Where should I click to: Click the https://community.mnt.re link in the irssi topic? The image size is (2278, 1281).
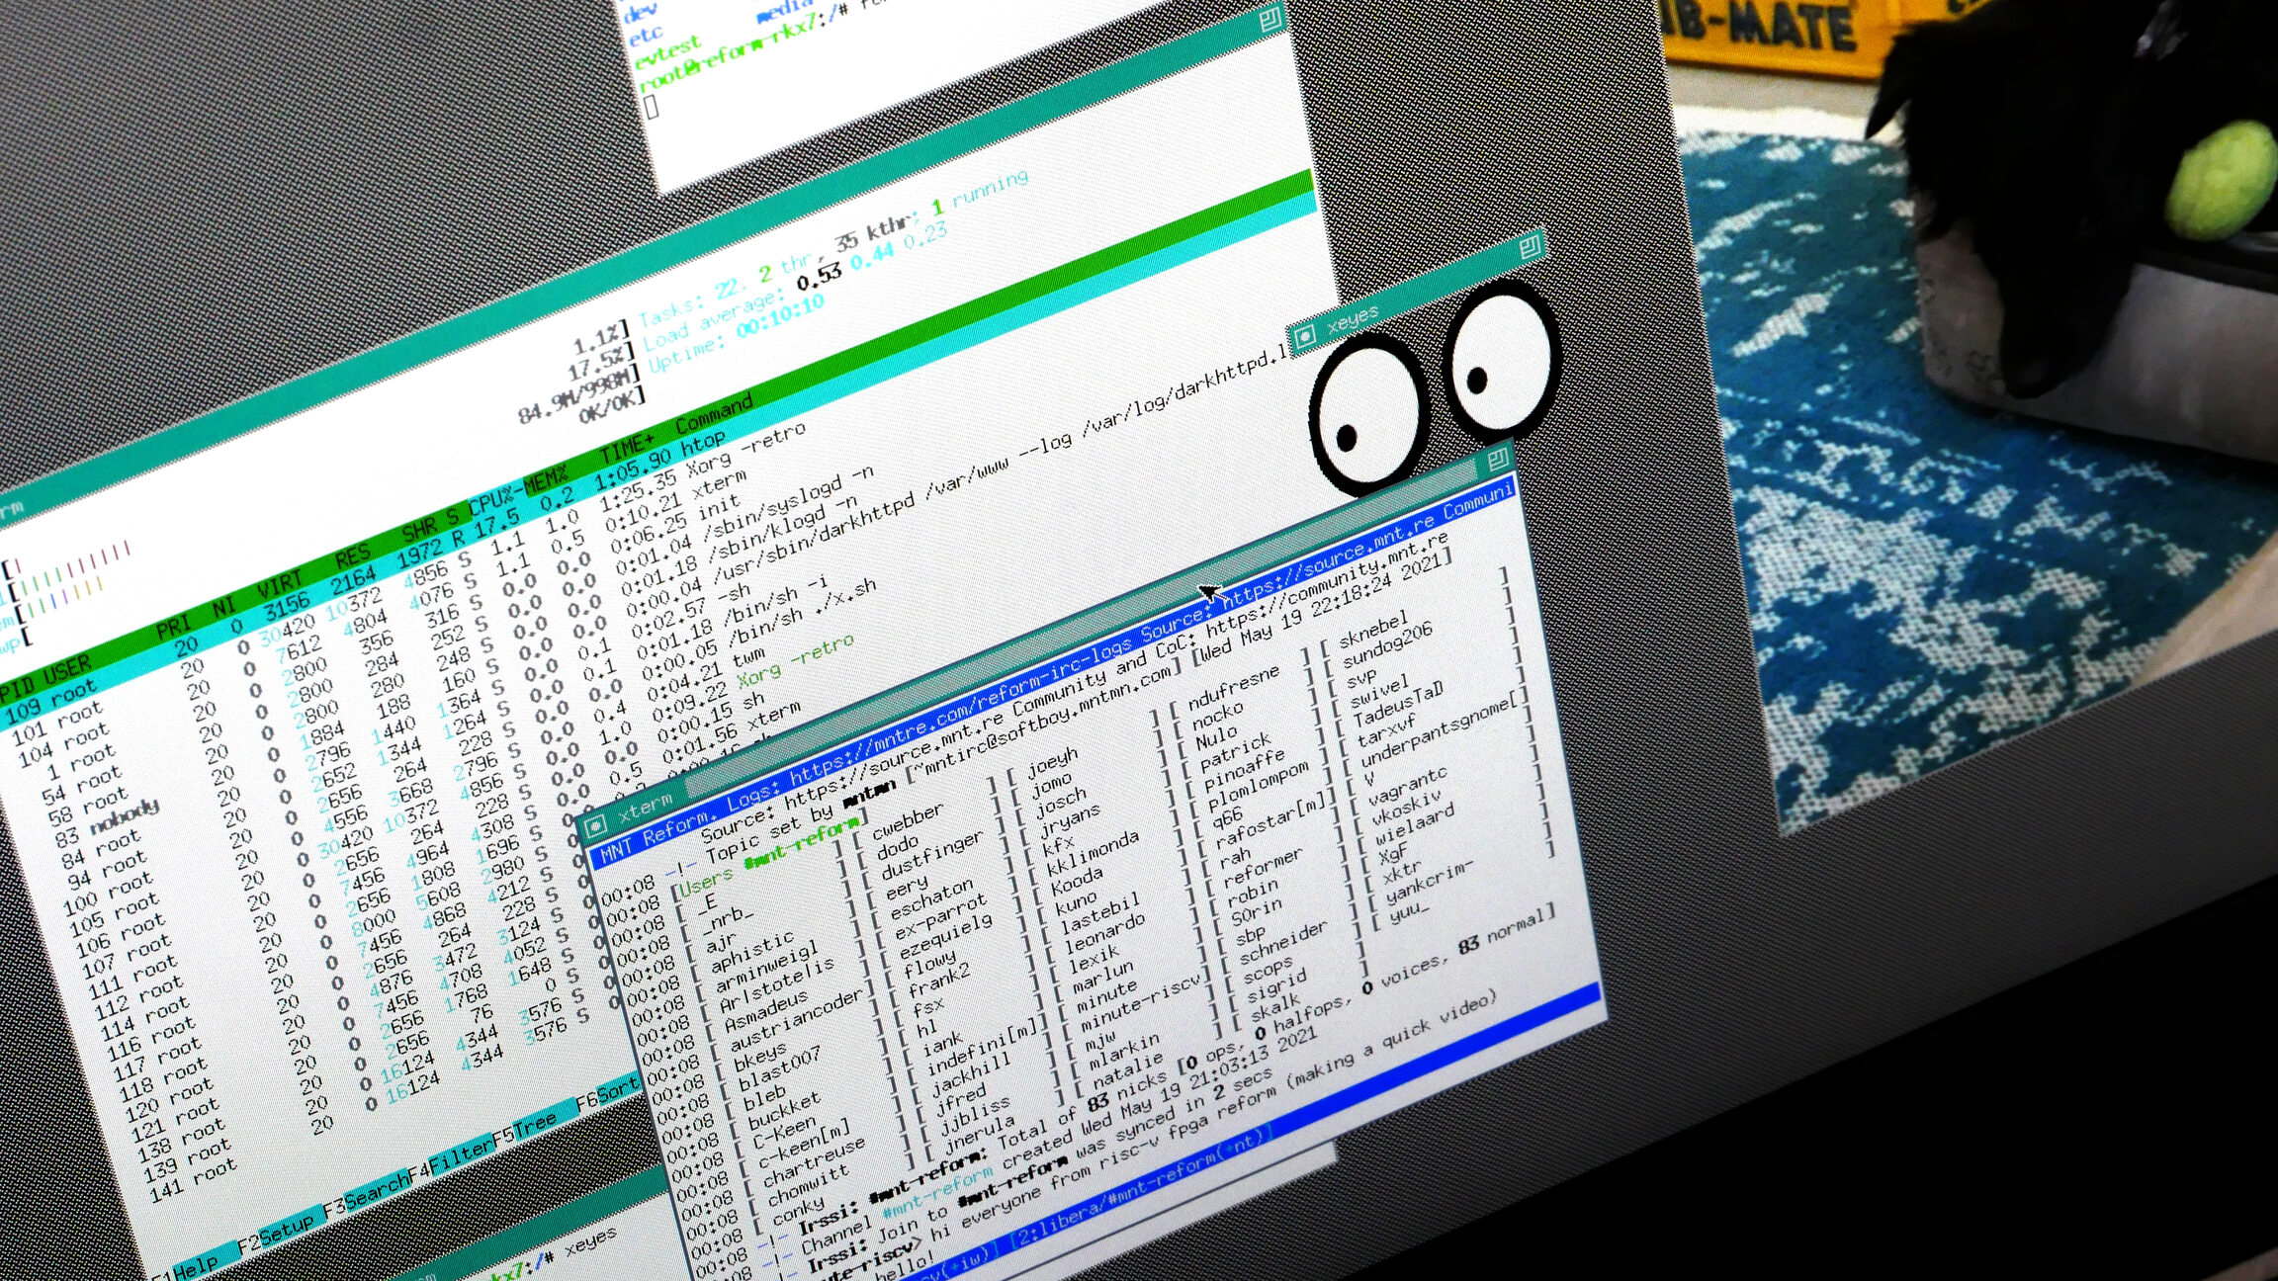point(1325,583)
